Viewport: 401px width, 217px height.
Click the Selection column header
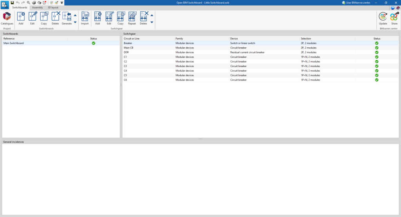pyautogui.click(x=327, y=39)
